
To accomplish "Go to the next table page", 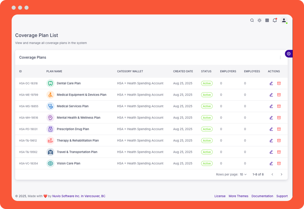I will pyautogui.click(x=281, y=175).
